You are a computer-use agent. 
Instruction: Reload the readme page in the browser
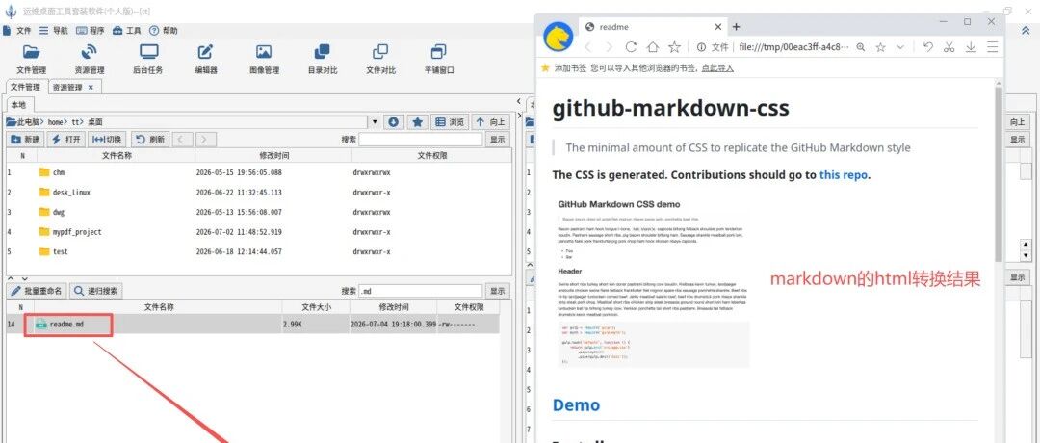(x=631, y=47)
